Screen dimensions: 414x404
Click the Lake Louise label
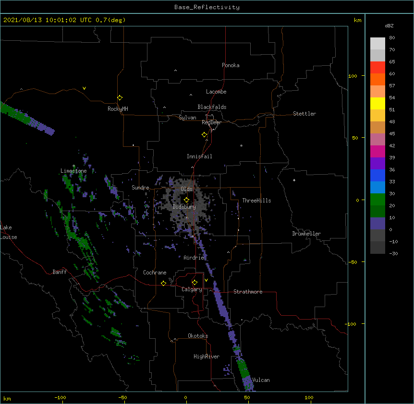[x=9, y=232]
